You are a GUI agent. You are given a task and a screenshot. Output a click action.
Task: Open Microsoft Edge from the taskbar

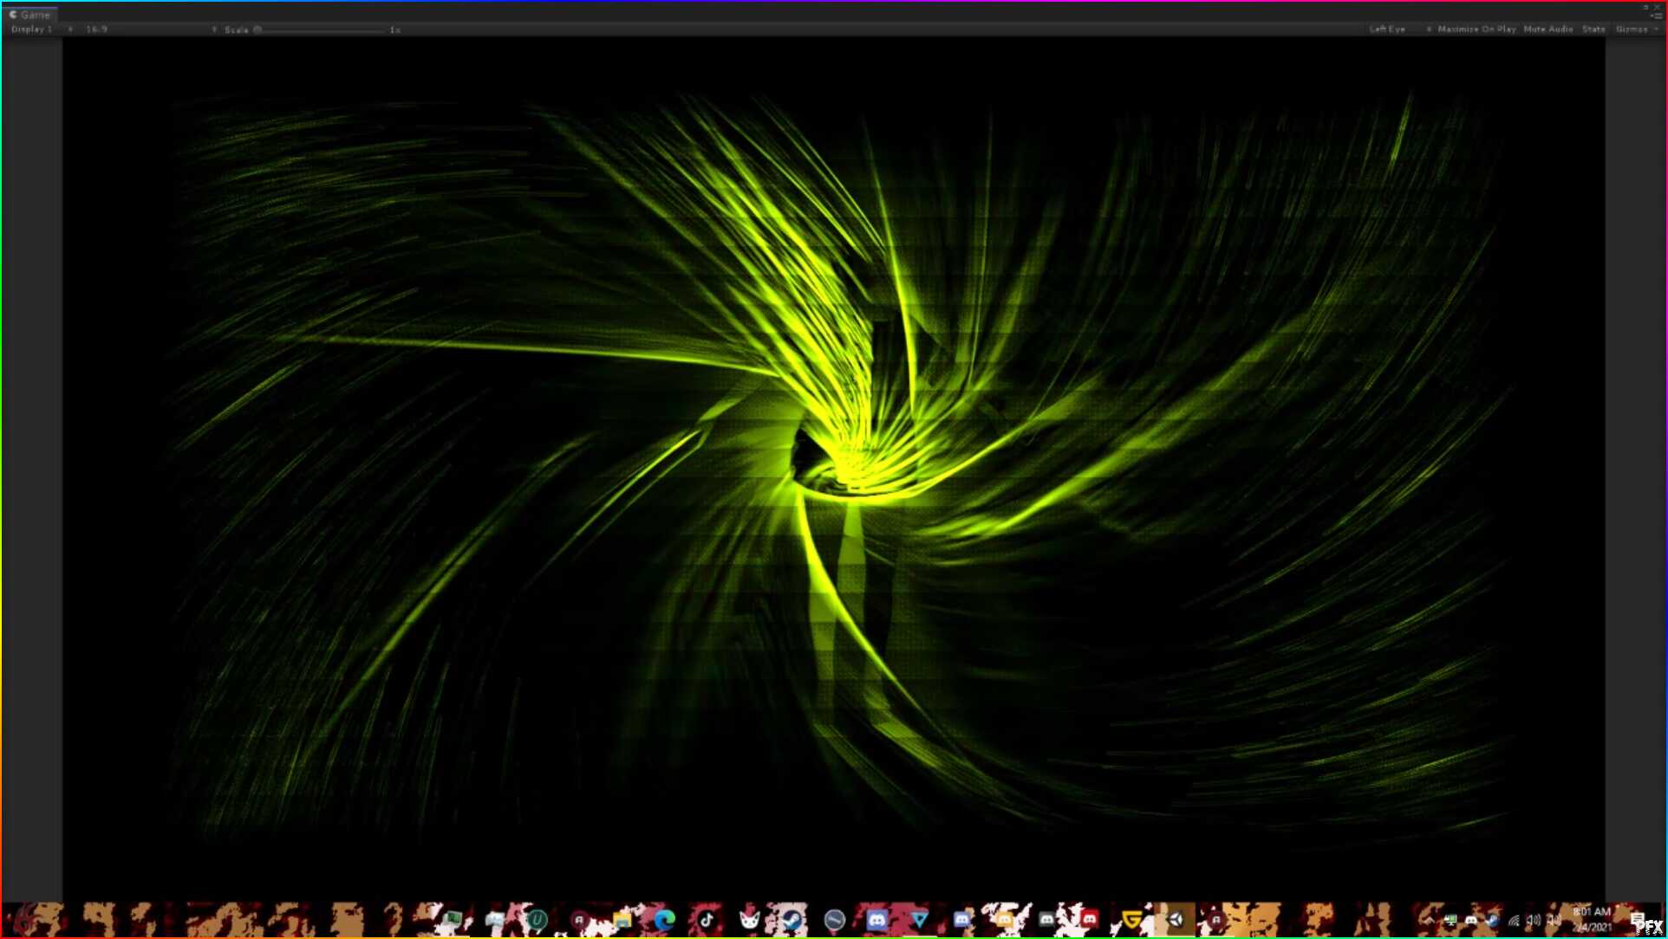[x=665, y=919]
